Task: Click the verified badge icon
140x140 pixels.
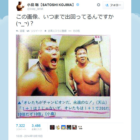Action: click(x=78, y=4)
